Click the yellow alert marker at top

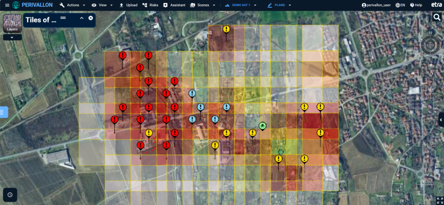pyautogui.click(x=226, y=29)
